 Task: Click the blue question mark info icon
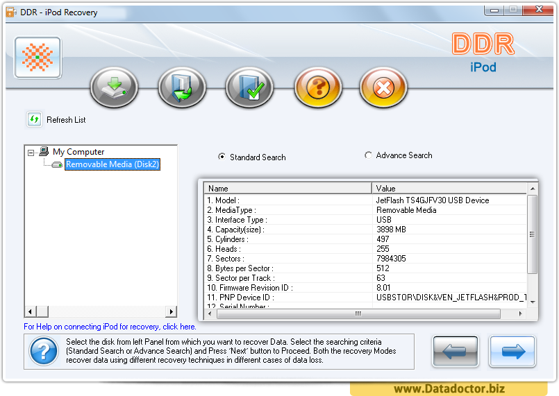44,352
